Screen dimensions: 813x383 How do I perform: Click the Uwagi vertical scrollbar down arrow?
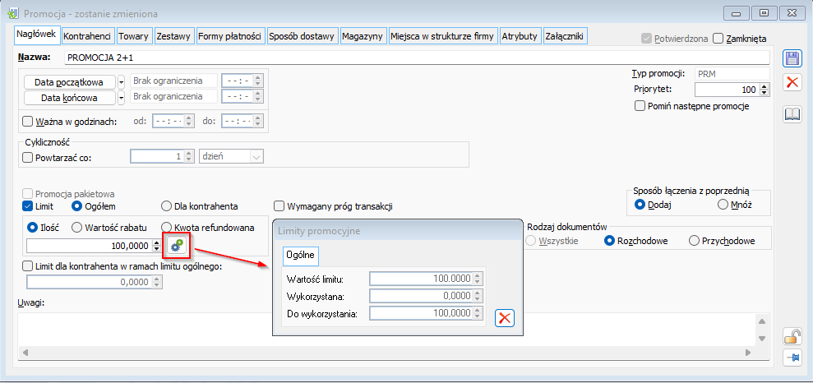coord(762,339)
